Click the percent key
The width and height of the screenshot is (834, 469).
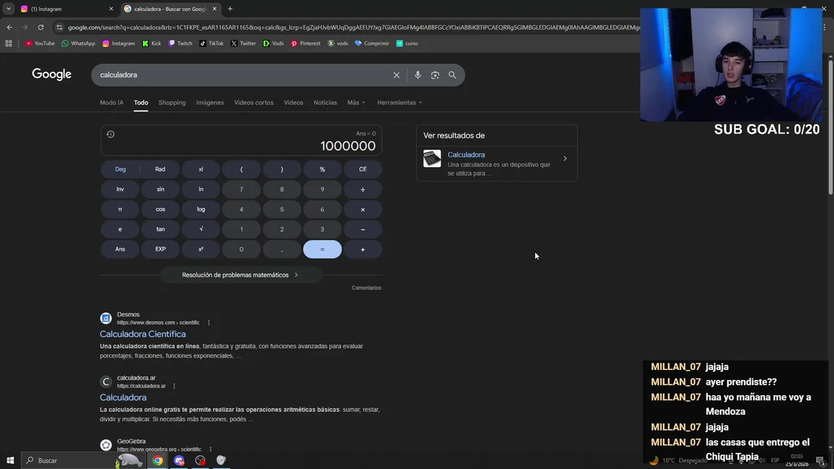click(x=322, y=169)
